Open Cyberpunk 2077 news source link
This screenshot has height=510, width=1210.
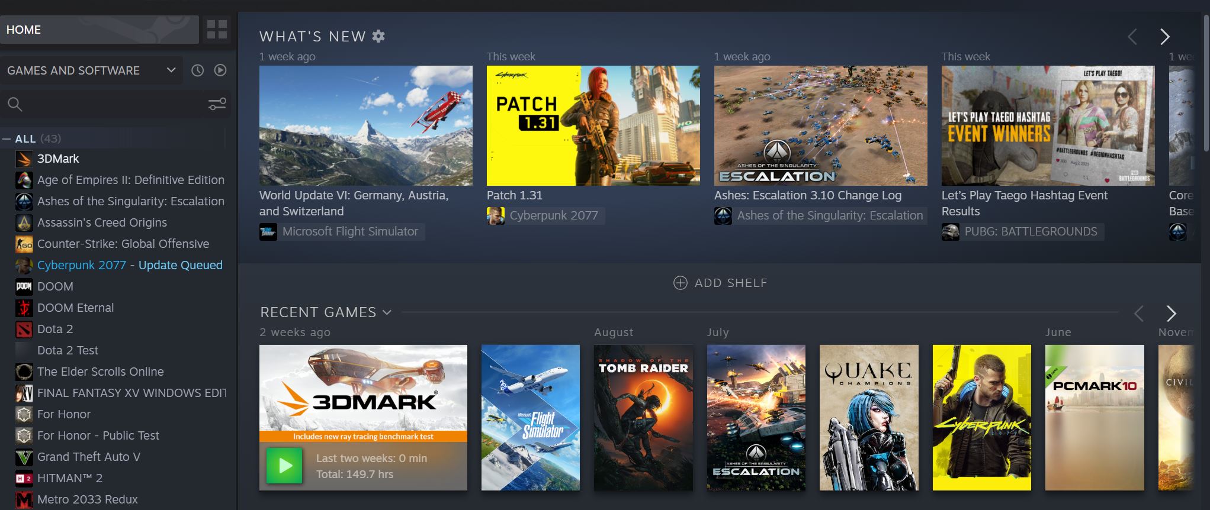click(545, 216)
